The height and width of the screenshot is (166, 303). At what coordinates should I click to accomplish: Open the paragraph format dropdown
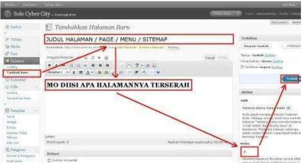coord(58,72)
